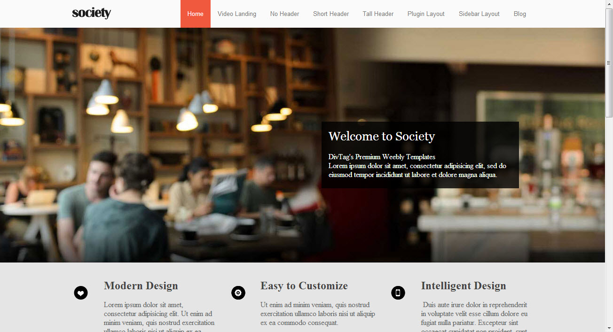
Task: Go to the Blog page
Action: pos(520,14)
